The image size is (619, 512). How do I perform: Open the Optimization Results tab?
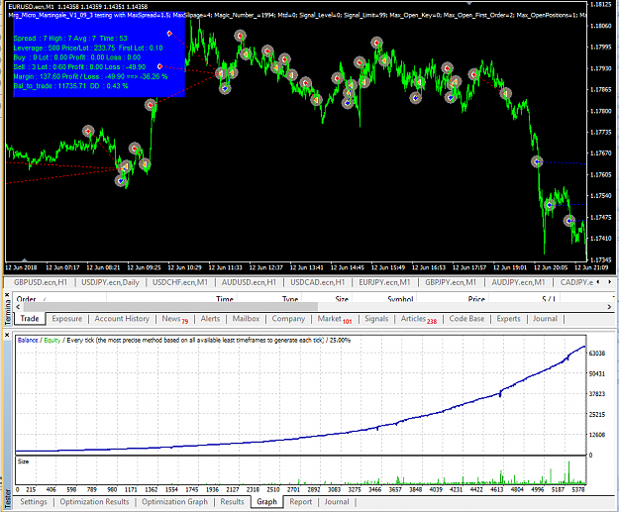[x=94, y=502]
